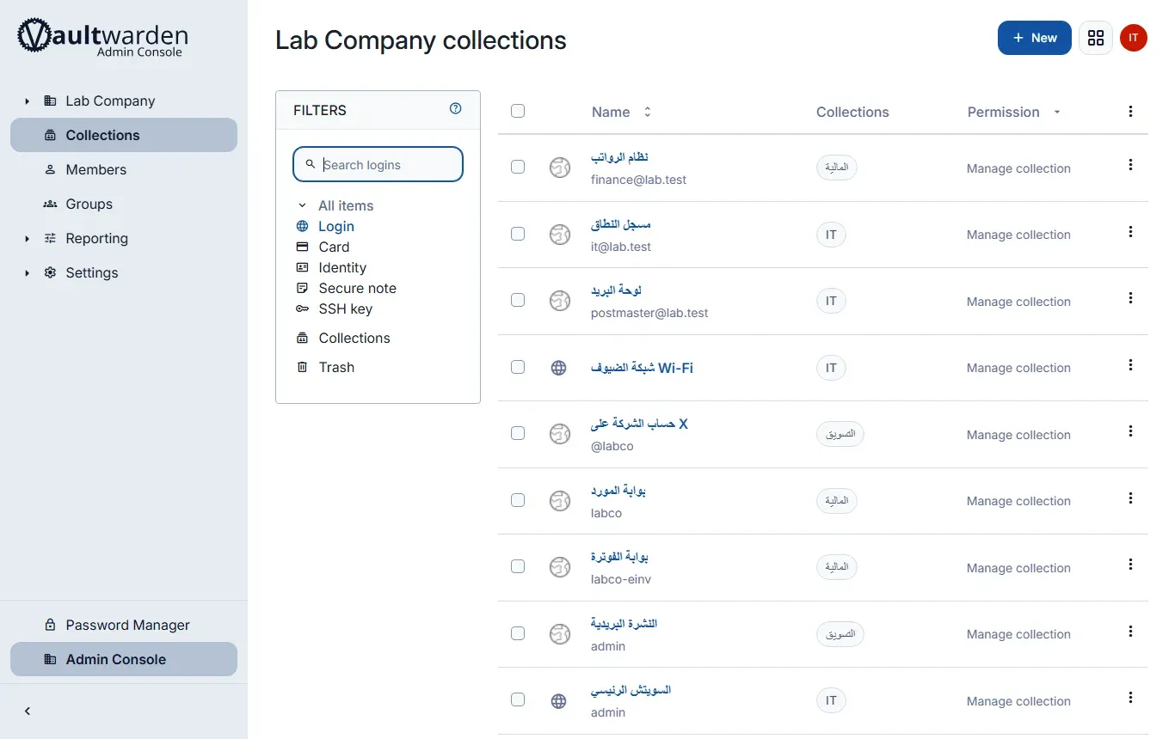Expand the Reporting section arrow
The height and width of the screenshot is (739, 1175).
(x=27, y=239)
